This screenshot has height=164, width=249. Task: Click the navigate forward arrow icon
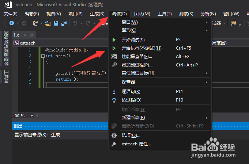coord(24,23)
